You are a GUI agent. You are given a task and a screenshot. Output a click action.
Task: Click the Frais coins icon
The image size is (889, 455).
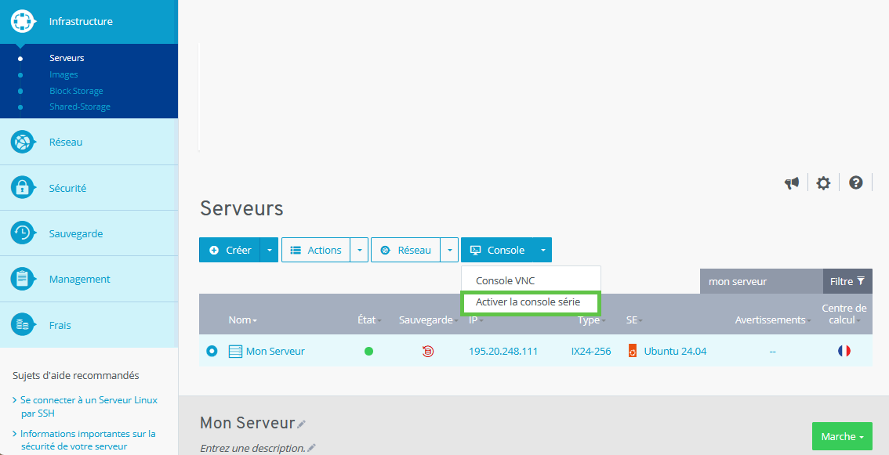(x=22, y=324)
